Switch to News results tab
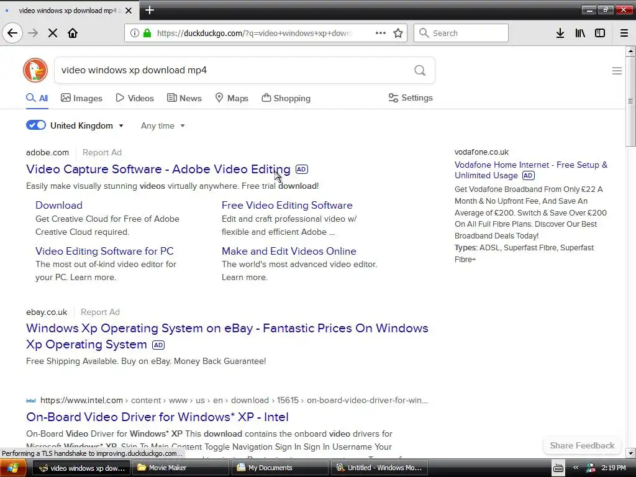The image size is (636, 477). point(184,98)
